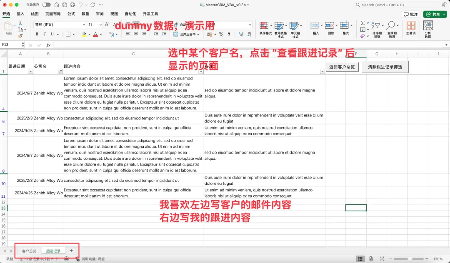Click the Cut scissors icon
The image size is (450, 263).
(x=20, y=23)
